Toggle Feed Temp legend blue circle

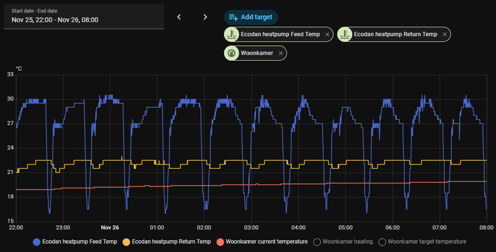37,242
